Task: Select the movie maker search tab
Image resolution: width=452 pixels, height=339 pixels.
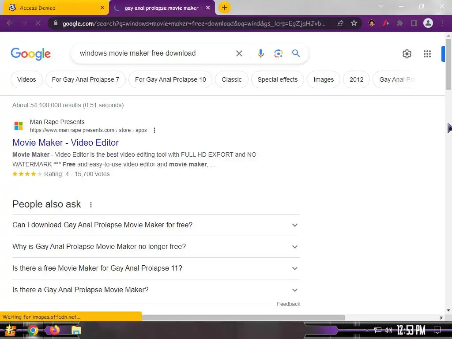Action: [162, 8]
